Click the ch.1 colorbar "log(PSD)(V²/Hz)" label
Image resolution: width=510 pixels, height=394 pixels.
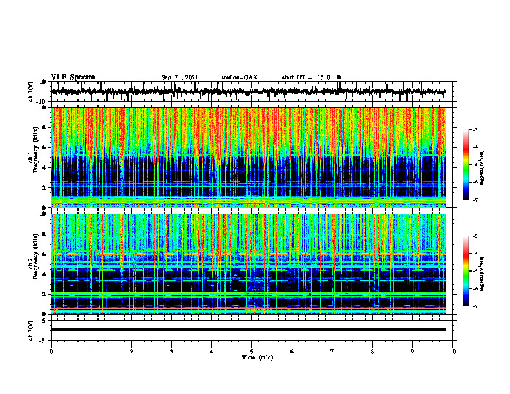[x=482, y=168]
